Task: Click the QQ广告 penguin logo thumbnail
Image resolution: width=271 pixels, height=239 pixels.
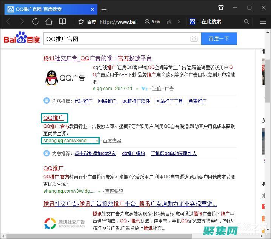Action: [x=65, y=78]
